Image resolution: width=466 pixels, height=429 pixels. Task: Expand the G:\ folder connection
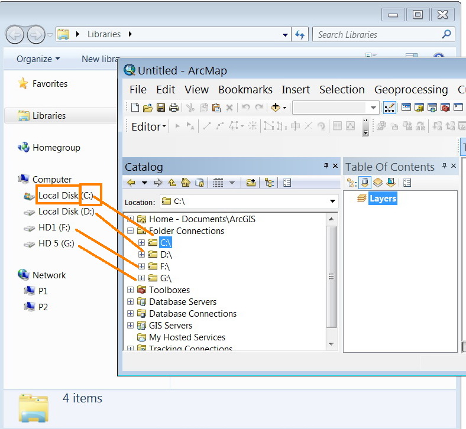pyautogui.click(x=141, y=278)
